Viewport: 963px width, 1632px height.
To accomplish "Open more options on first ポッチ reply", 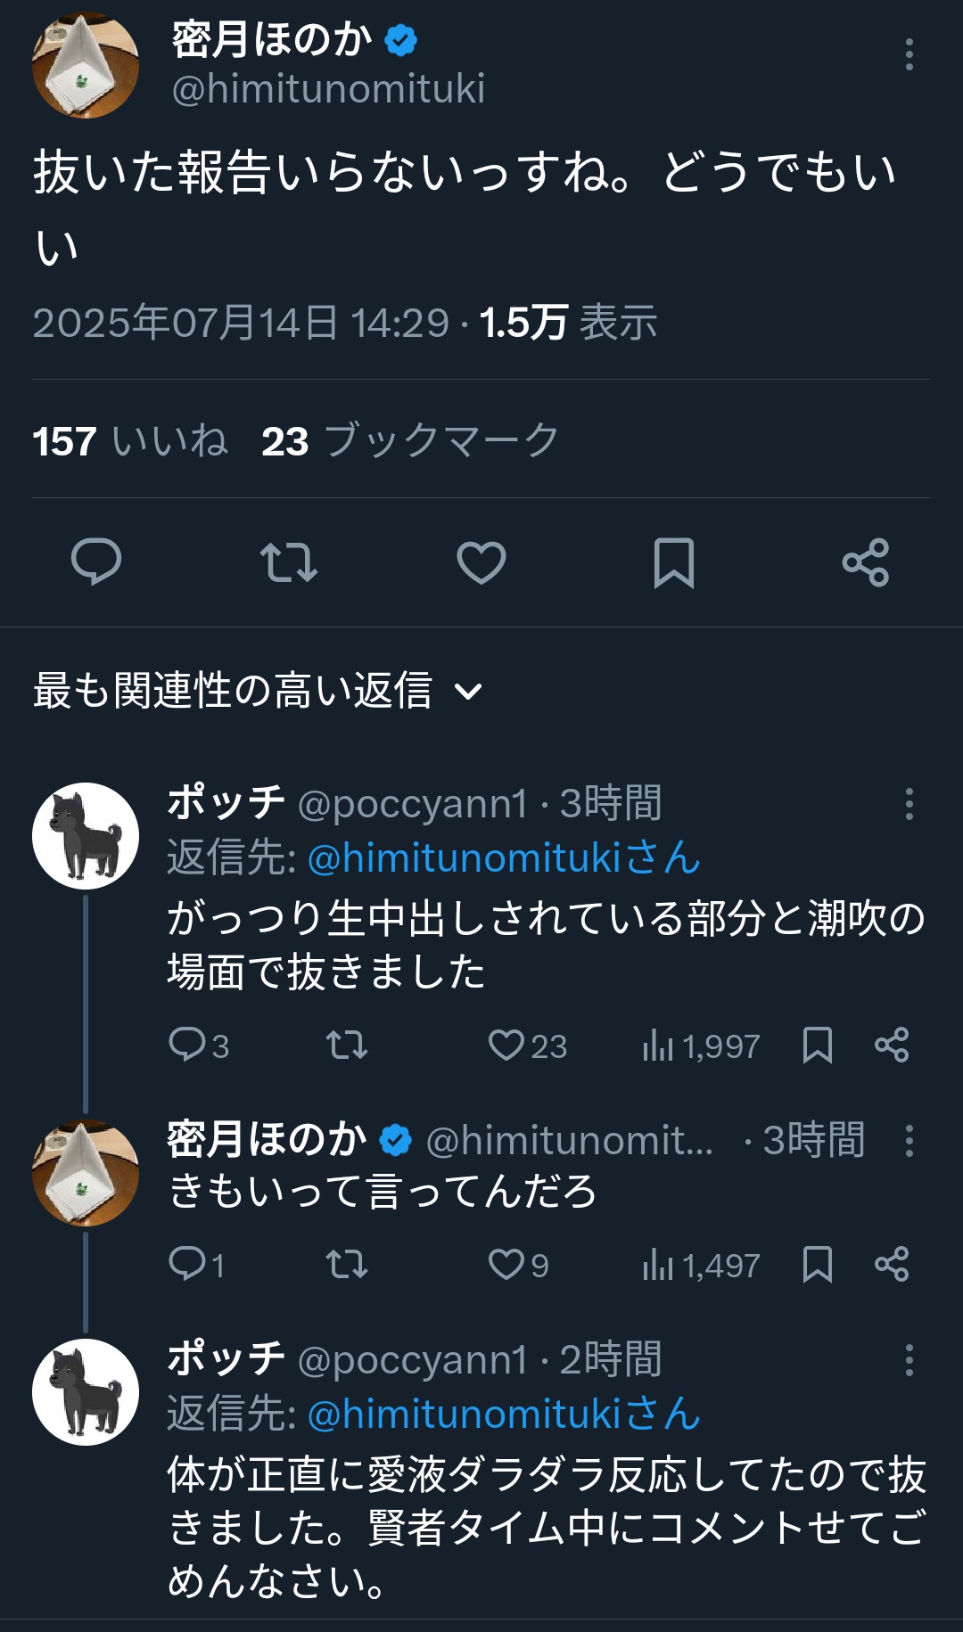I will click(x=909, y=804).
